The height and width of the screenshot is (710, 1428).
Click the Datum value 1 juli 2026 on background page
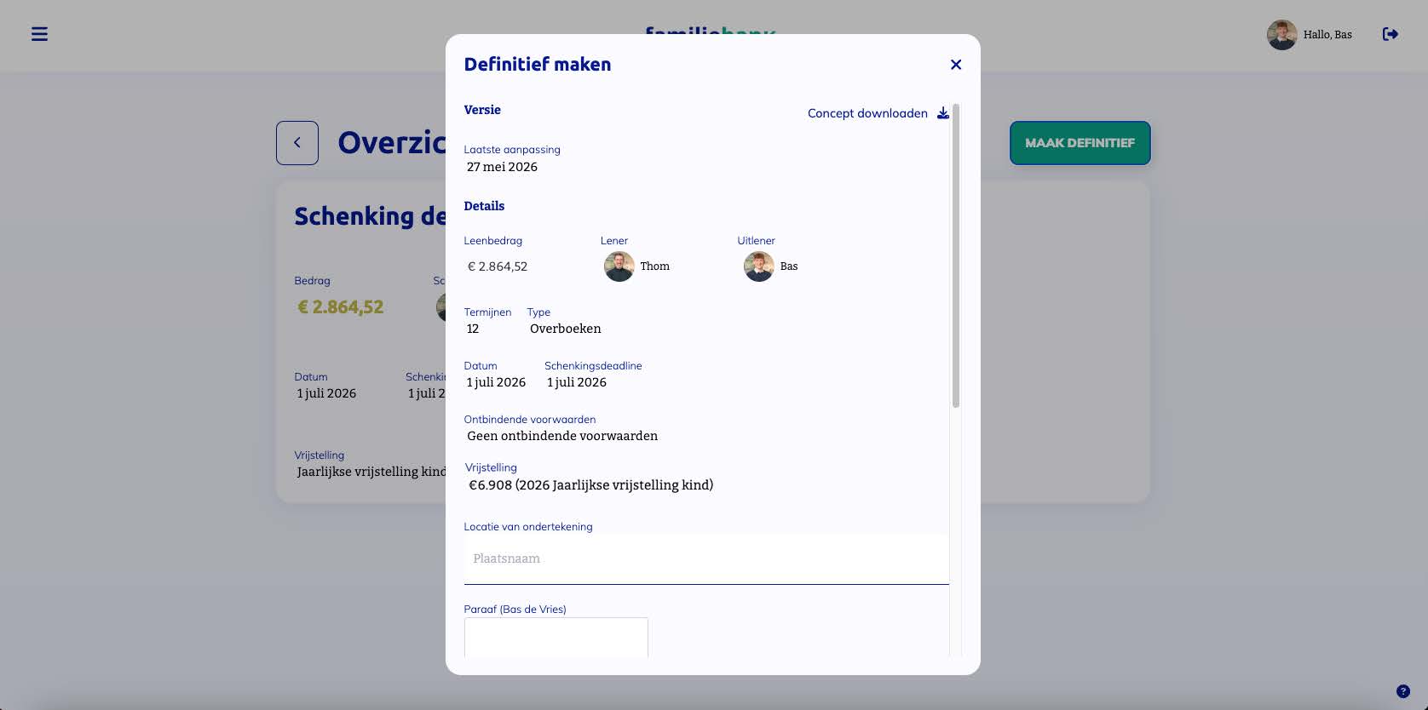point(326,393)
